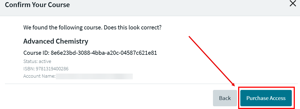Click the Purchase Access button
Image resolution: width=300 pixels, height=109 pixels.
[266, 98]
